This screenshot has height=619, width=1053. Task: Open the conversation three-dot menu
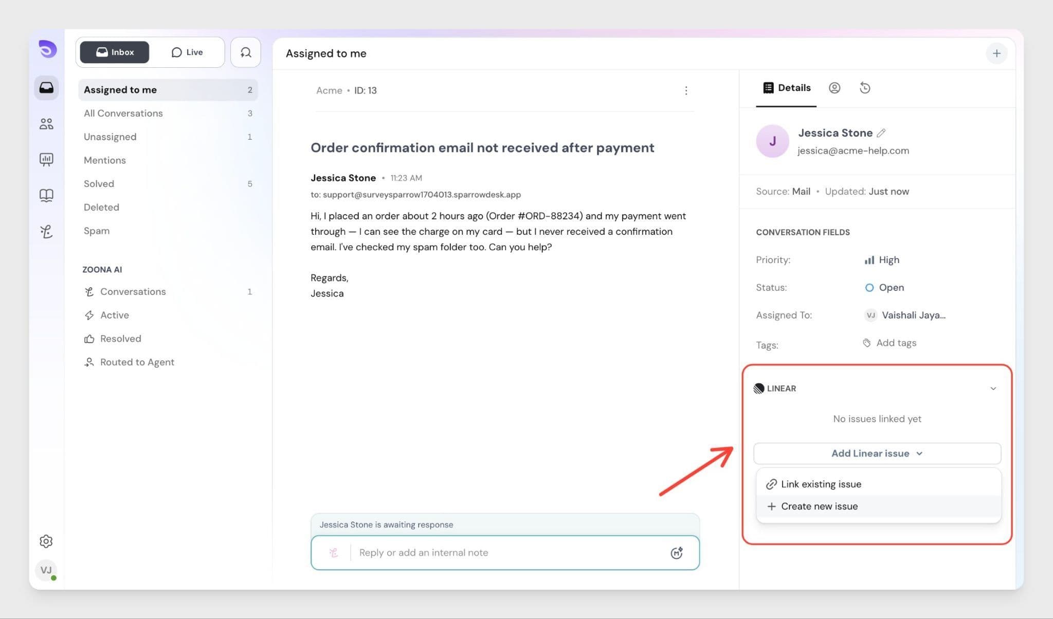686,91
